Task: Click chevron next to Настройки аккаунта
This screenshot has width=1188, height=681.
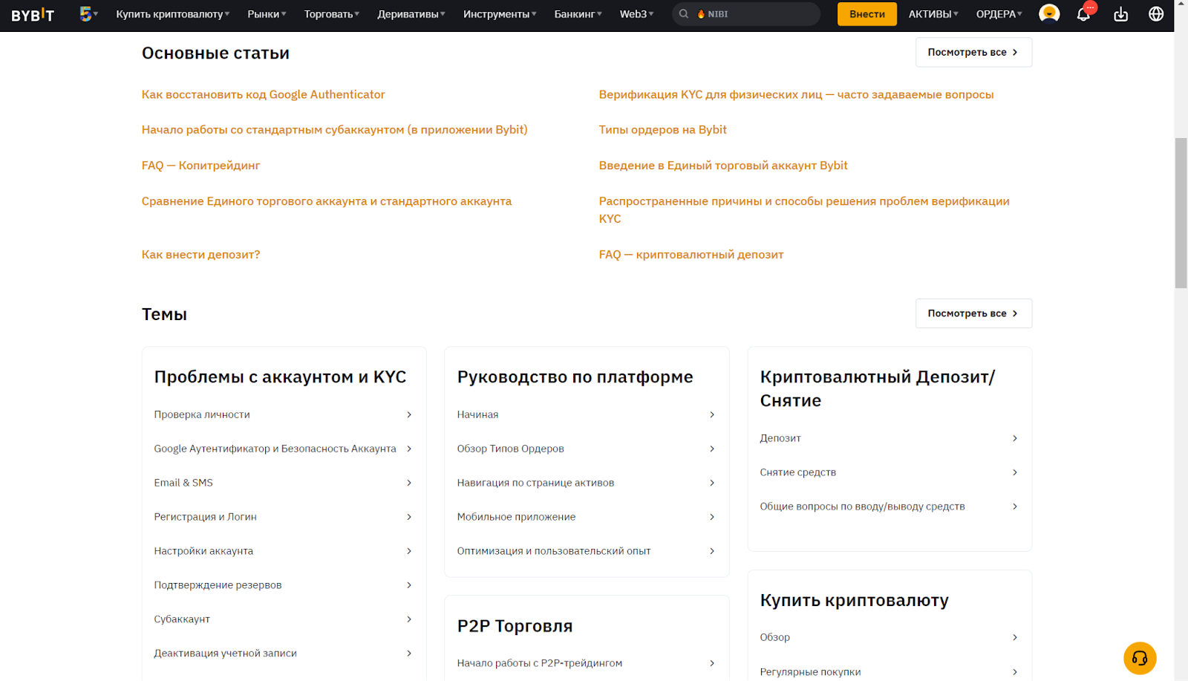Action: point(409,551)
